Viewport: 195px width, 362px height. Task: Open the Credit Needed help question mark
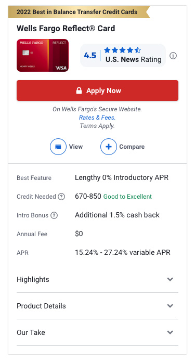(x=61, y=197)
